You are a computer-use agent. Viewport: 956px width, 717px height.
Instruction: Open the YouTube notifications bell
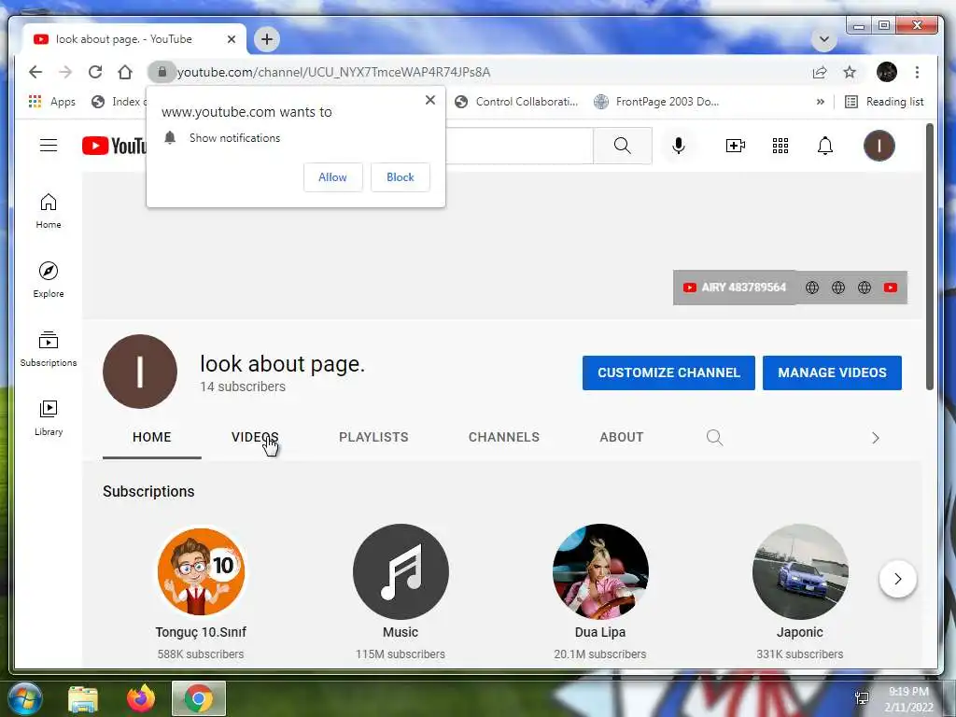(x=825, y=146)
